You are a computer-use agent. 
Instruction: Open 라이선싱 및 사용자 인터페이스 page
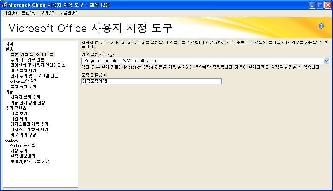(x=38, y=65)
